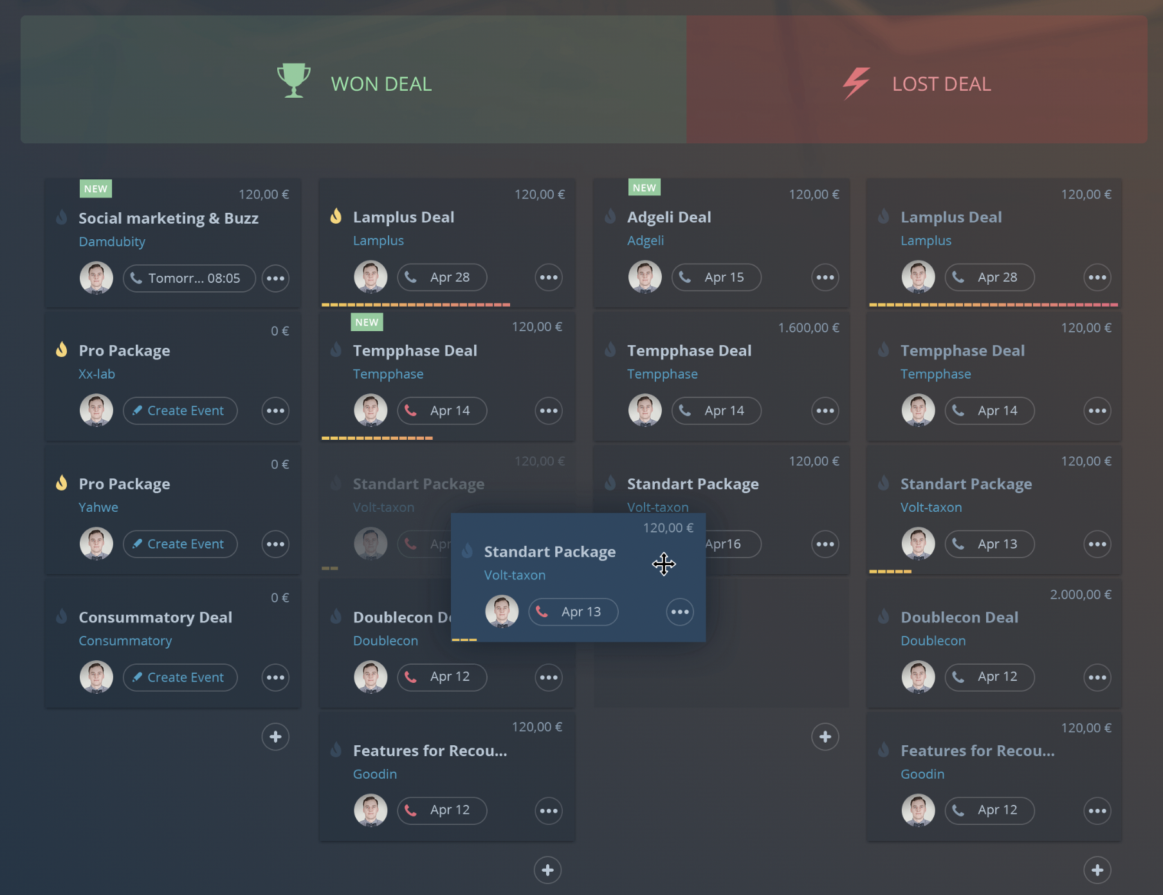Click the Won Deal trophy icon

pyautogui.click(x=293, y=80)
